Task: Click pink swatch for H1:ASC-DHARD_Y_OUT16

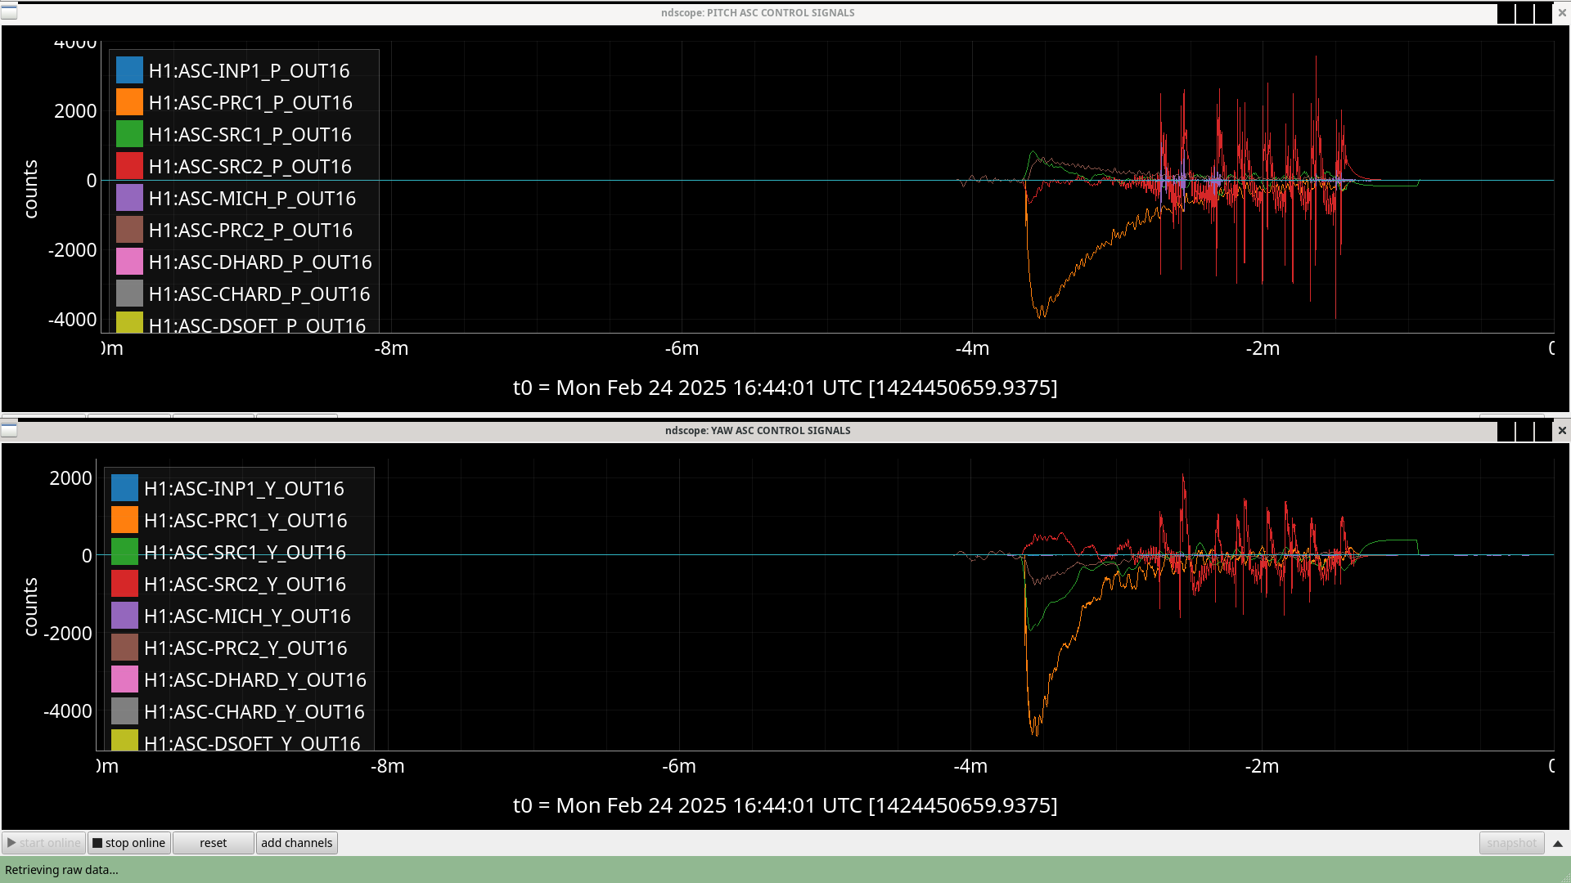Action: click(x=124, y=679)
